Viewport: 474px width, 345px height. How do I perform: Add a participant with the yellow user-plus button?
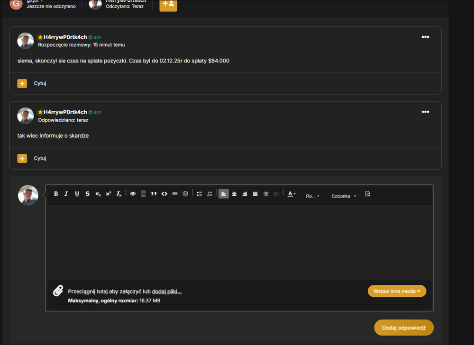coord(168,4)
